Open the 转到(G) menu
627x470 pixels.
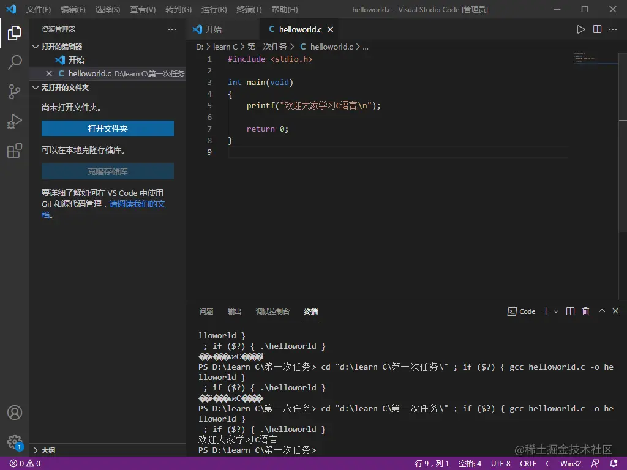click(178, 9)
